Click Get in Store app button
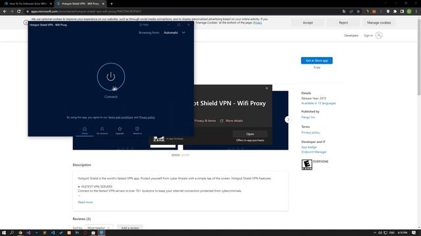 [317, 60]
